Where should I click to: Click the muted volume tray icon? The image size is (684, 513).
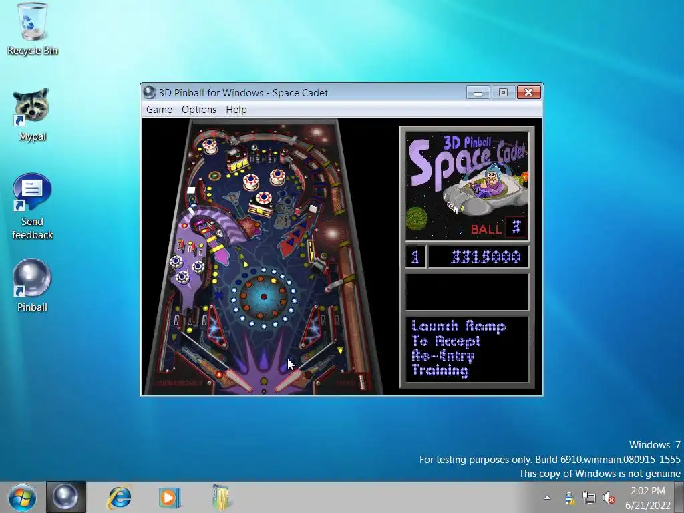click(608, 497)
